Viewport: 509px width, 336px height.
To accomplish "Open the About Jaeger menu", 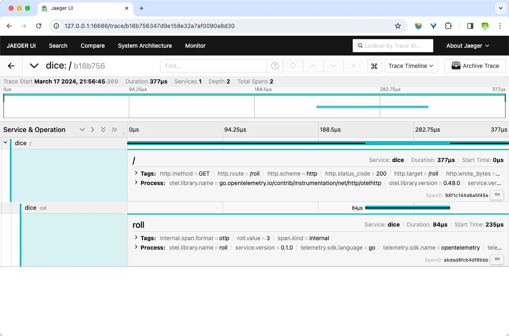I will pos(467,46).
